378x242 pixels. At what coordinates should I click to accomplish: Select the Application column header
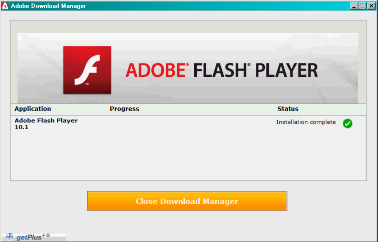click(33, 109)
